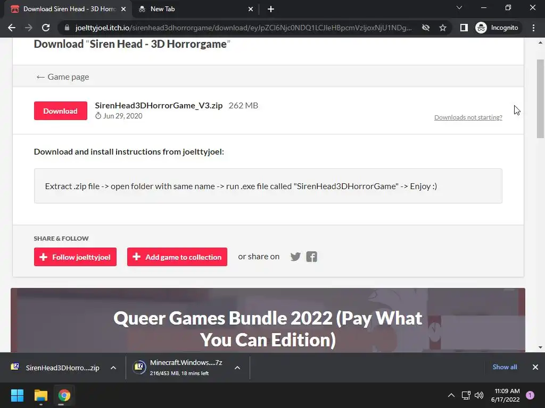
Task: Click Chrome icon in taskbar
Action: [64, 395]
